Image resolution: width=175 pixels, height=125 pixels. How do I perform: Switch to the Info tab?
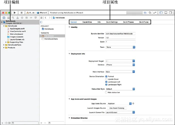coord(99,22)
